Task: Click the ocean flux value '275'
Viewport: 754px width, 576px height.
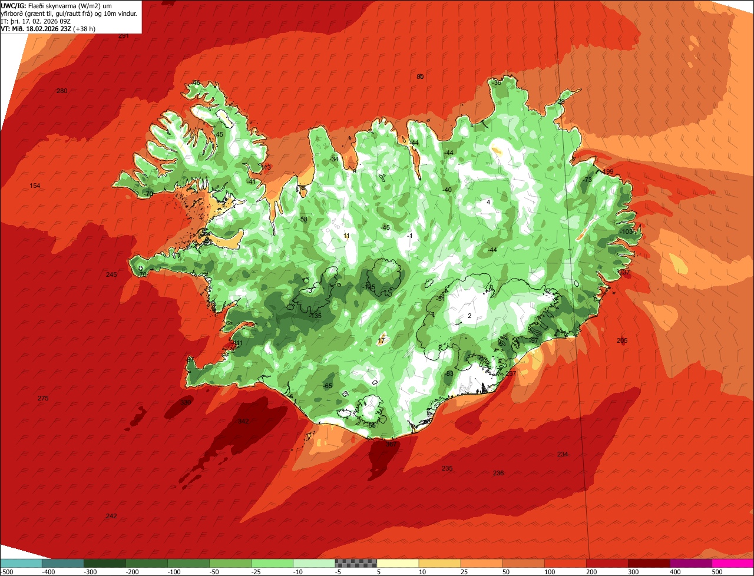Action: pos(43,399)
